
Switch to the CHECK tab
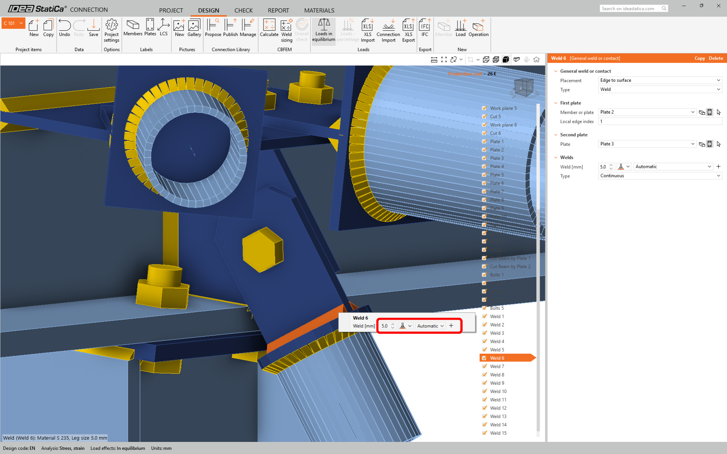point(243,10)
